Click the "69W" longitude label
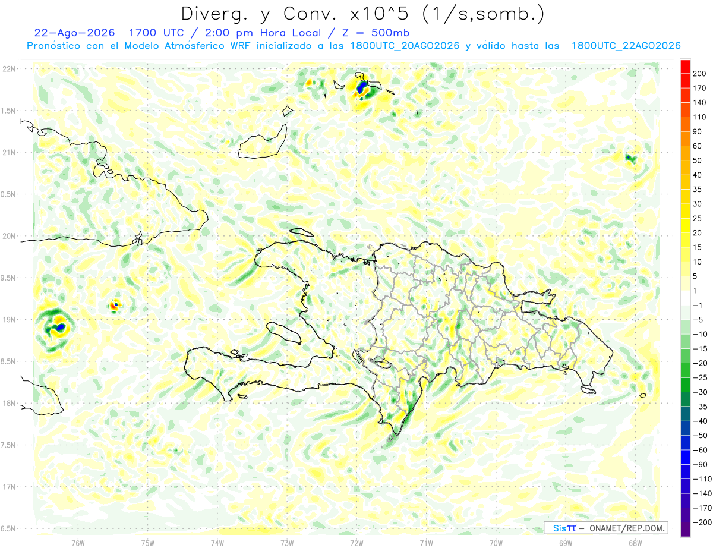 [x=565, y=543]
